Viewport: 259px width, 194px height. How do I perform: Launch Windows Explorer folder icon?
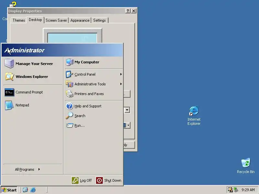(9, 77)
